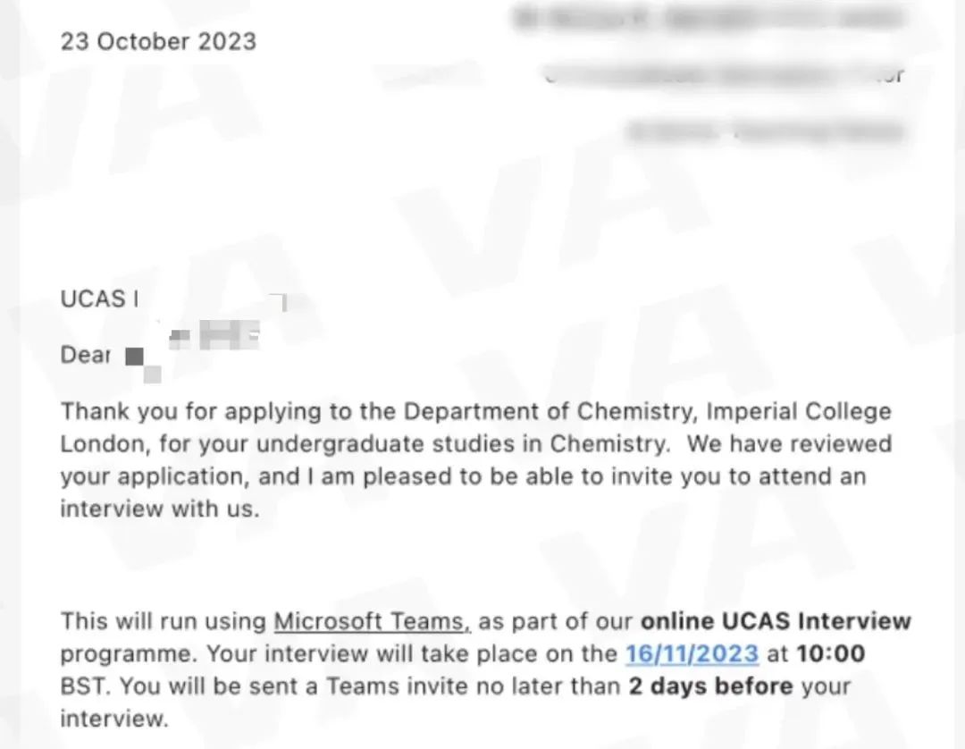Click the bold 10:00 interview time
The height and width of the screenshot is (749, 965).
(831, 653)
